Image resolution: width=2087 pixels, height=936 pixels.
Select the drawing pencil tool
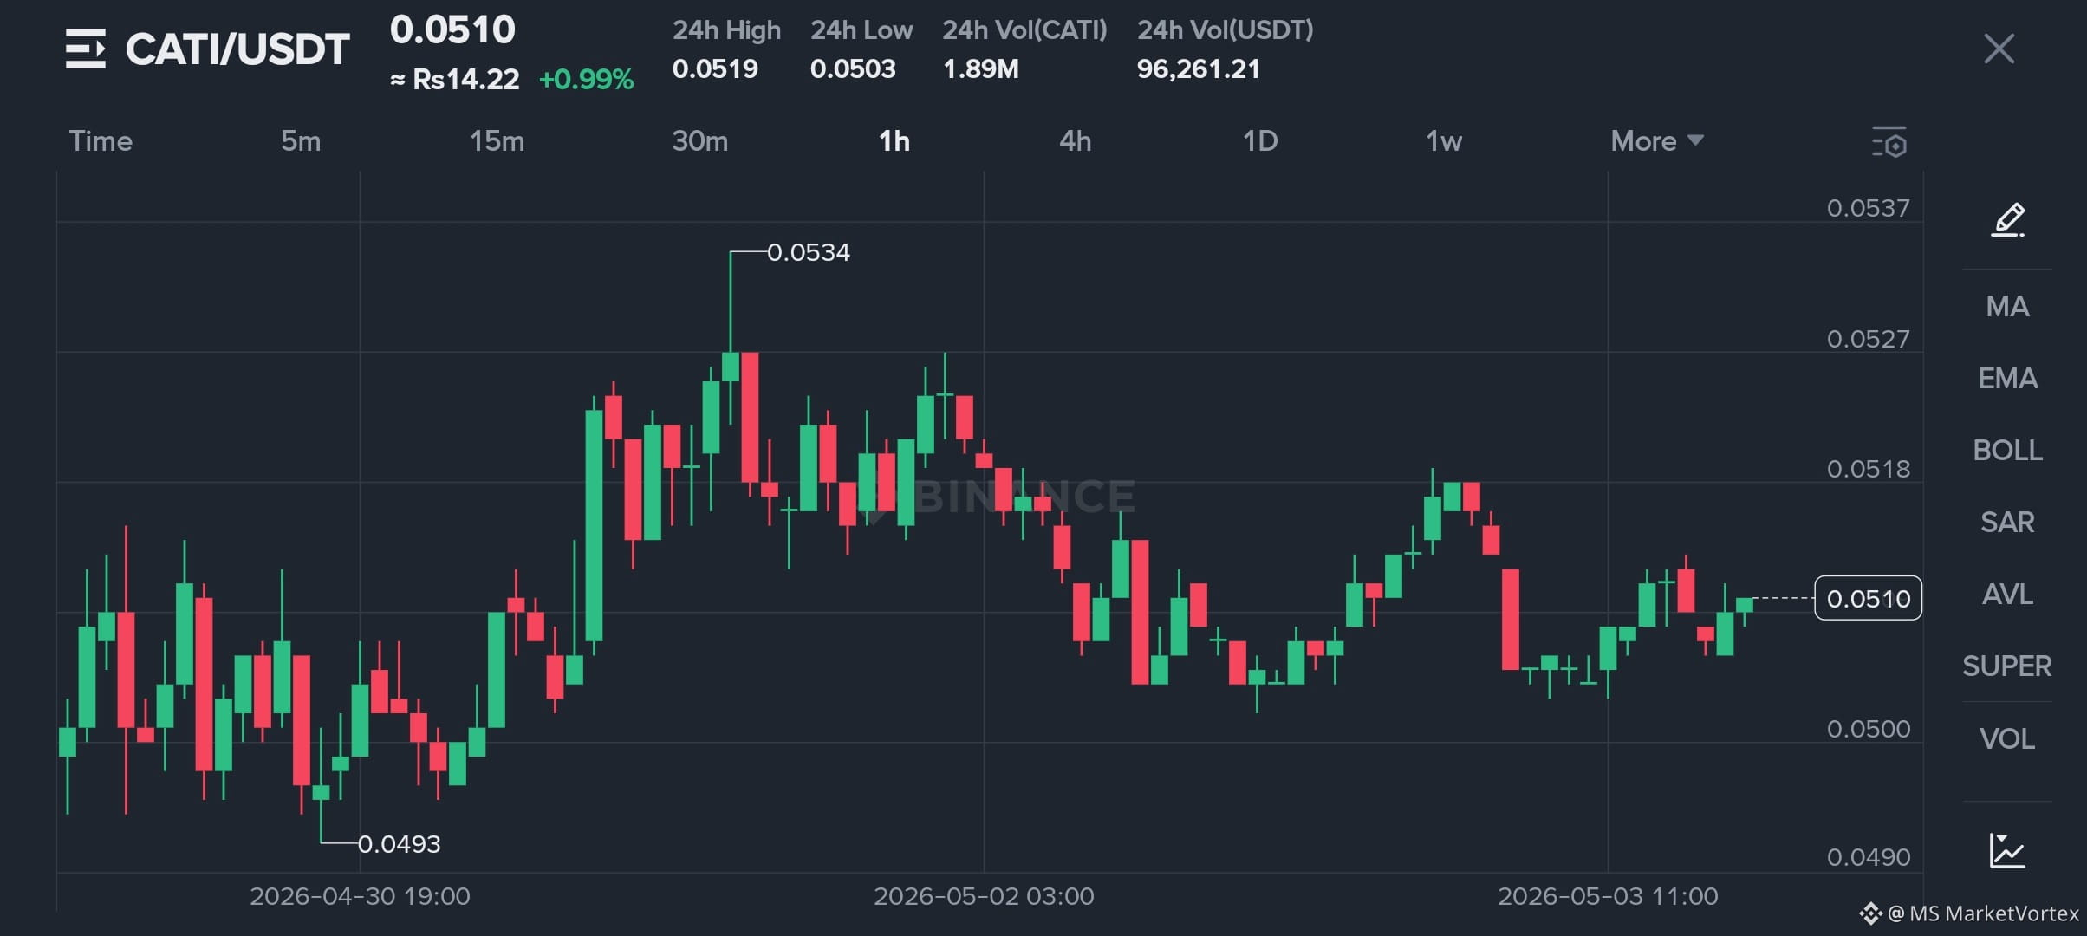(x=2007, y=219)
